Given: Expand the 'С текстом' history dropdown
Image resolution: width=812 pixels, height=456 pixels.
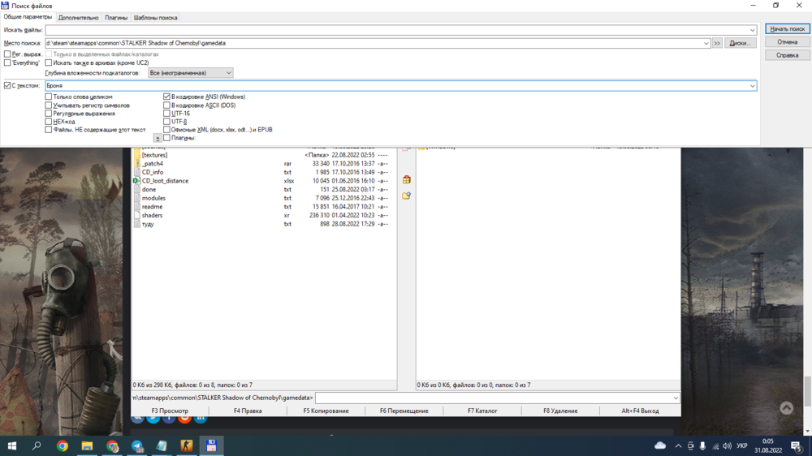Looking at the screenshot, I should [752, 85].
